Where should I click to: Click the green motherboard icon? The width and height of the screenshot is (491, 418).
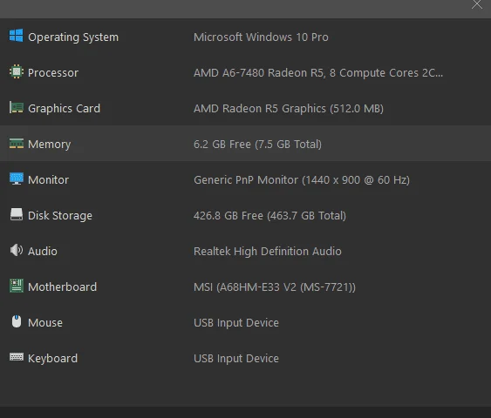pyautogui.click(x=17, y=286)
